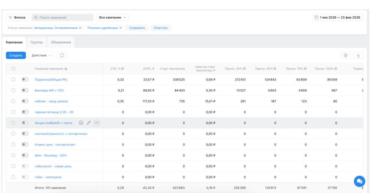The height and width of the screenshot is (193, 371).
Task: Open the blue support chat bubble
Action: [359, 181]
